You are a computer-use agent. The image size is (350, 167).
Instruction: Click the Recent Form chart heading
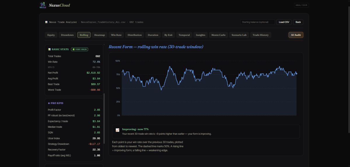click(x=156, y=47)
